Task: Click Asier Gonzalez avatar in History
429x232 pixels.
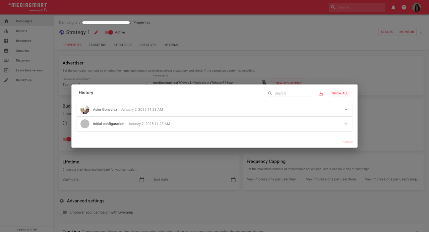Action: pyautogui.click(x=85, y=110)
